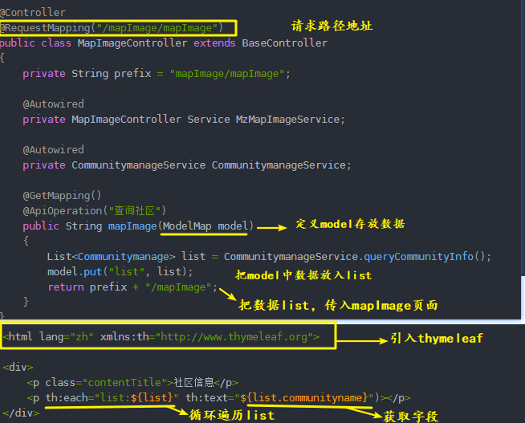525x423 pixels.
Task: Click the mapImage method name
Action: (132, 226)
